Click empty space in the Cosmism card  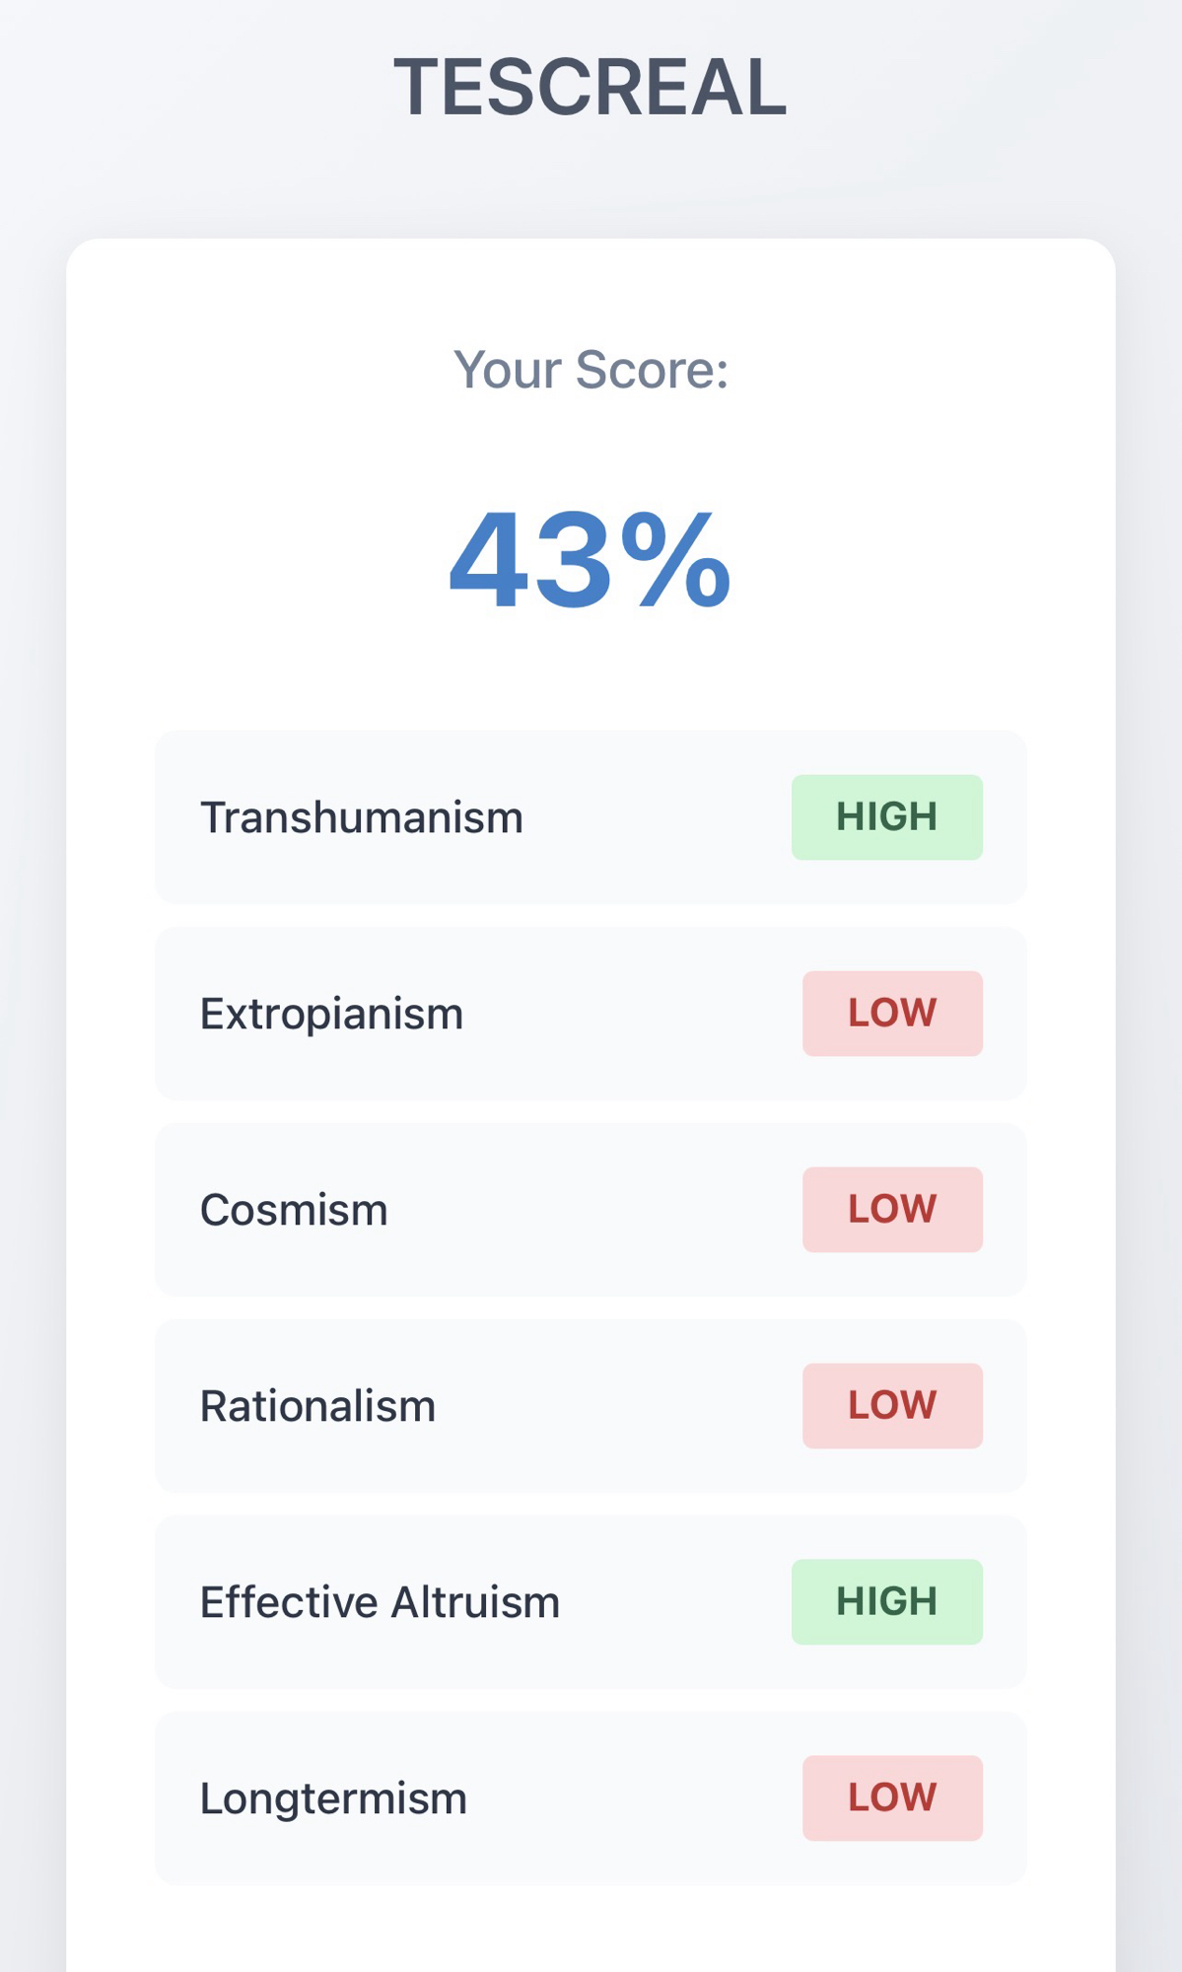[x=591, y=1210]
